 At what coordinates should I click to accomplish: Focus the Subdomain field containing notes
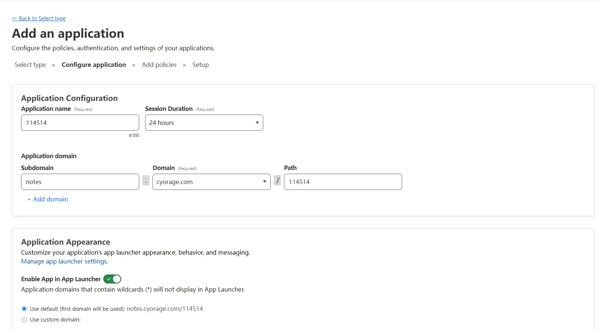(80, 182)
